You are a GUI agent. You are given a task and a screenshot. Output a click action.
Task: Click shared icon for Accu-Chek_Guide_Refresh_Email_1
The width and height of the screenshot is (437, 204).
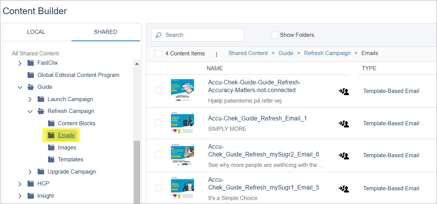344,123
